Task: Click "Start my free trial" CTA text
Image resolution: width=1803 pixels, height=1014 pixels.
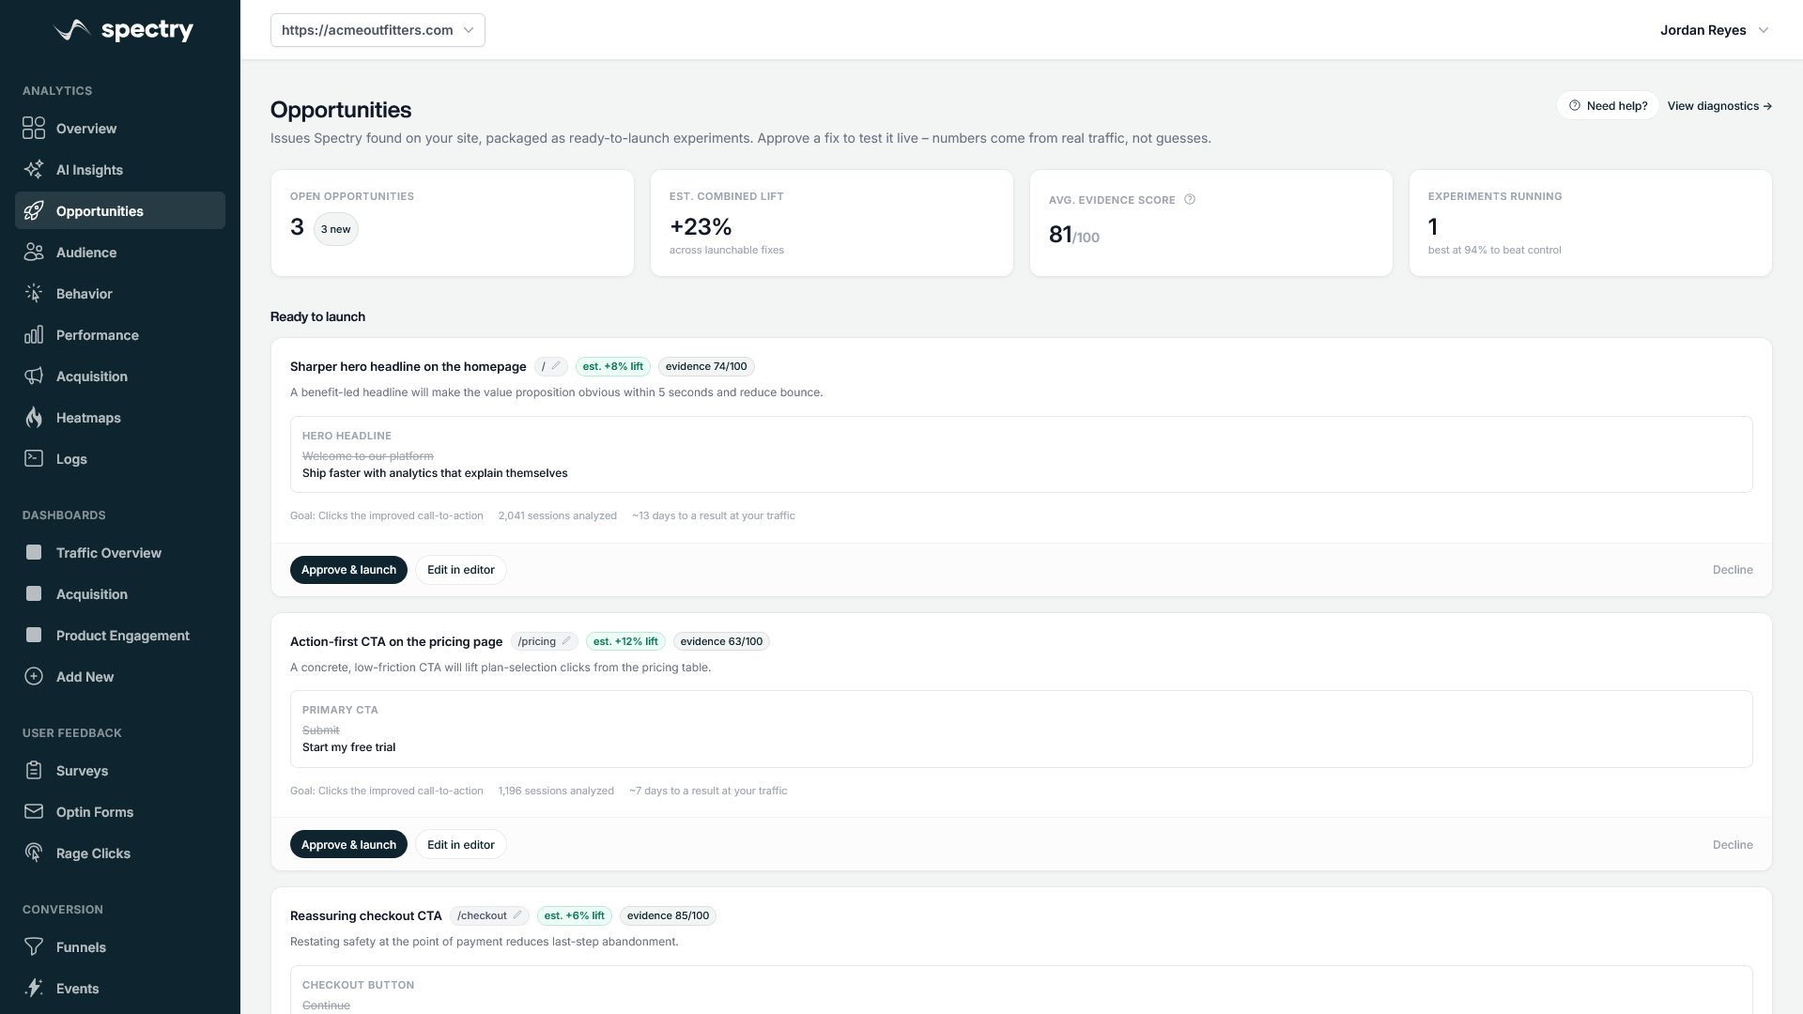Action: 348,747
